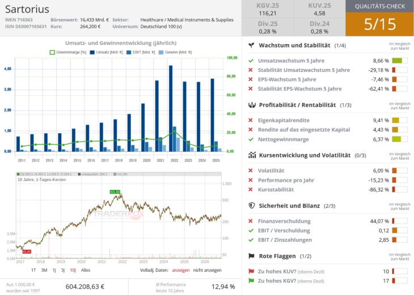Click the Deutschland 100 (v) universe text

tap(161, 27)
